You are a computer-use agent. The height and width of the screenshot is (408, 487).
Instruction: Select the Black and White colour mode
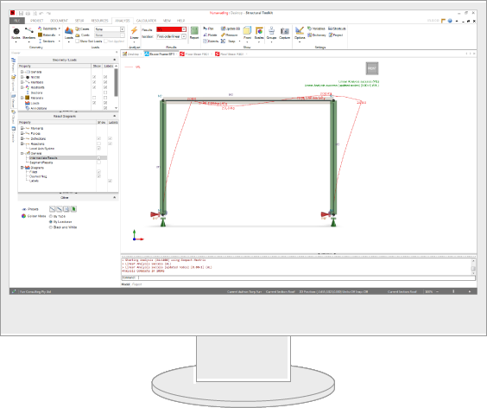click(63, 227)
